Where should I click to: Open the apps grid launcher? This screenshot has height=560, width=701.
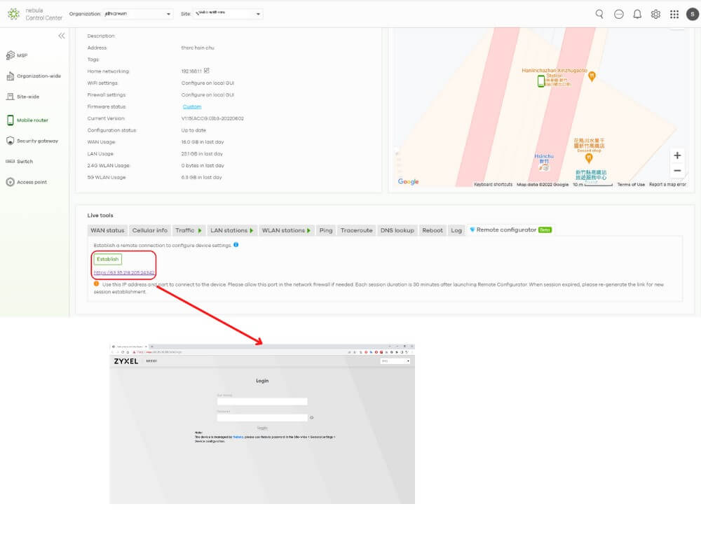coord(674,14)
